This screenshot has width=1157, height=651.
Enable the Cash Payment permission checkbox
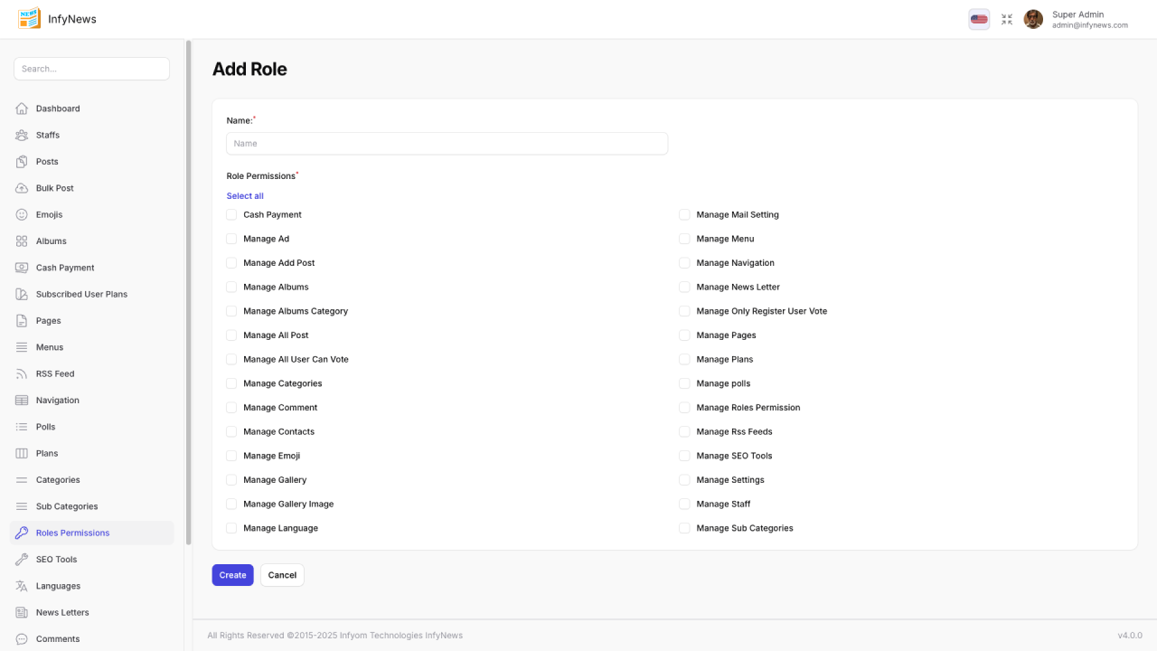231,215
